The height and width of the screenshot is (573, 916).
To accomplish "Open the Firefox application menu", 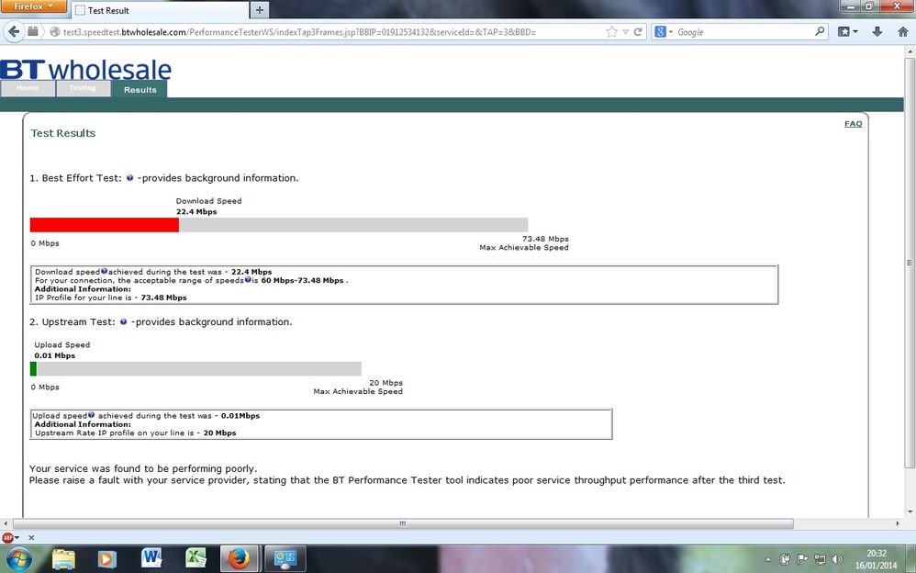I will pos(33,6).
